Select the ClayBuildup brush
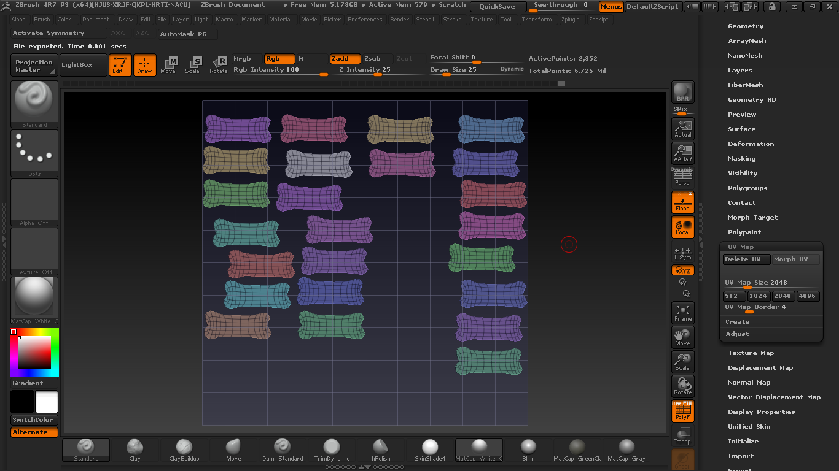Screen dimensions: 839x471 tap(184, 450)
